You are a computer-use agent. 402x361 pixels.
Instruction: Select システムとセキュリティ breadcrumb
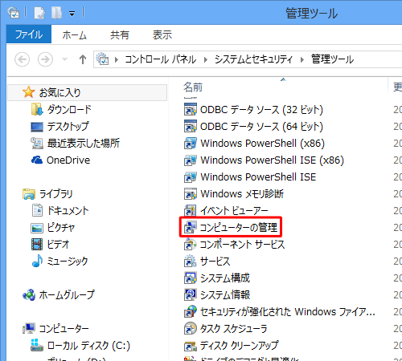coord(253,59)
